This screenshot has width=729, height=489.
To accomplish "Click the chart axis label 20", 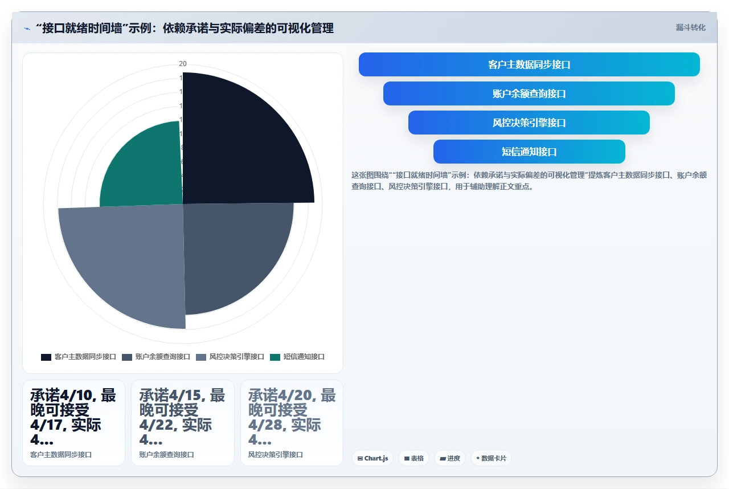I will 183,64.
